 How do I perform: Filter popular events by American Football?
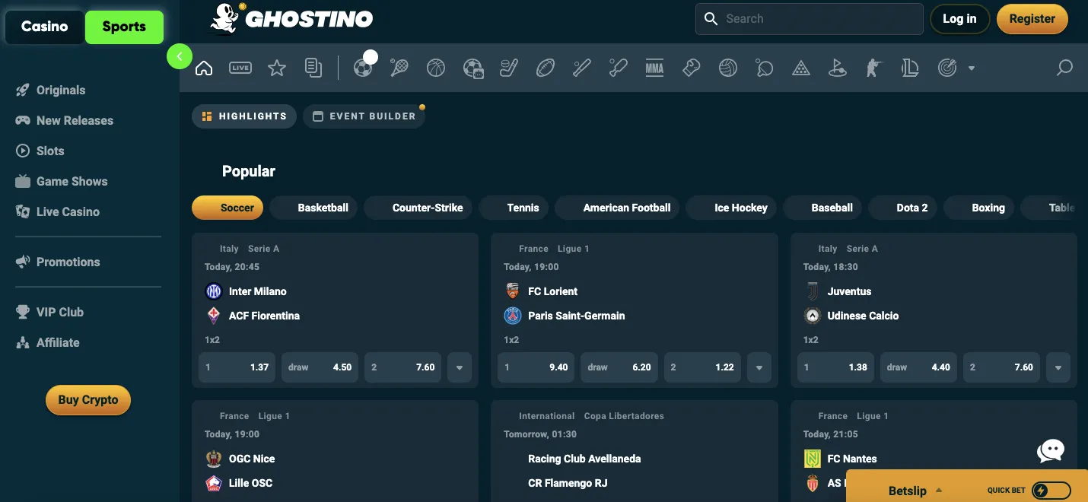click(x=617, y=208)
